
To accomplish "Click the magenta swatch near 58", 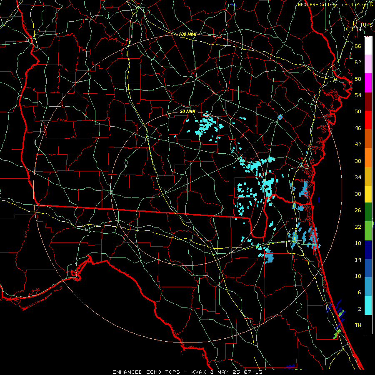I will (x=368, y=83).
